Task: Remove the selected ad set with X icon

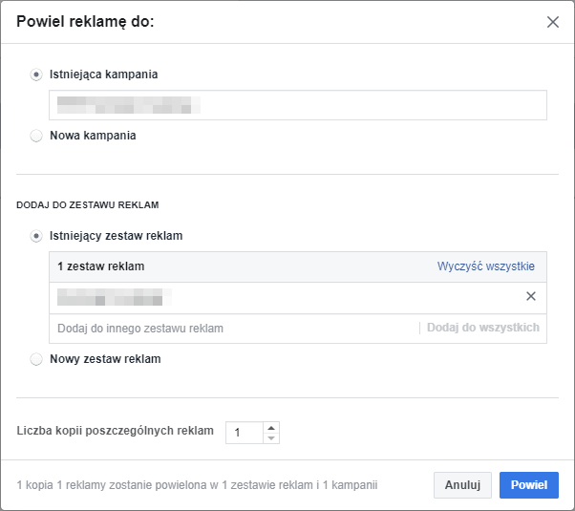Action: [x=531, y=297]
